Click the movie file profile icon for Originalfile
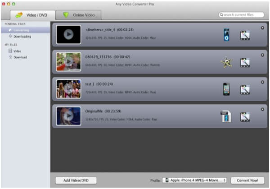 pyautogui.click(x=226, y=116)
